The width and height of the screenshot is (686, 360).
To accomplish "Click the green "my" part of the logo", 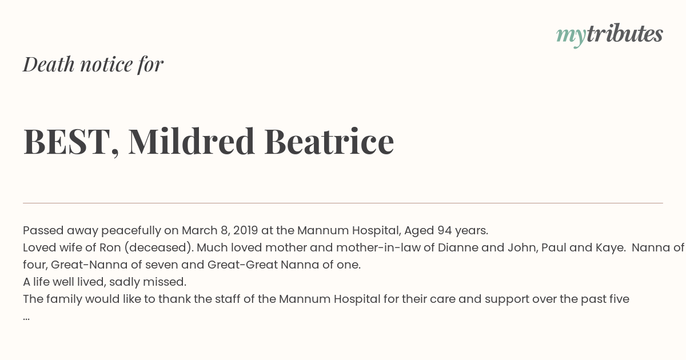I will tap(571, 37).
